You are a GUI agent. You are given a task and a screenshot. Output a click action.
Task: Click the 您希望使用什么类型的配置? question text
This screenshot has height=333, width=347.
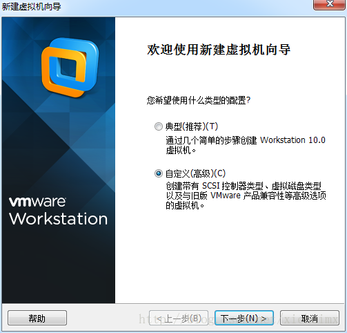tap(199, 100)
